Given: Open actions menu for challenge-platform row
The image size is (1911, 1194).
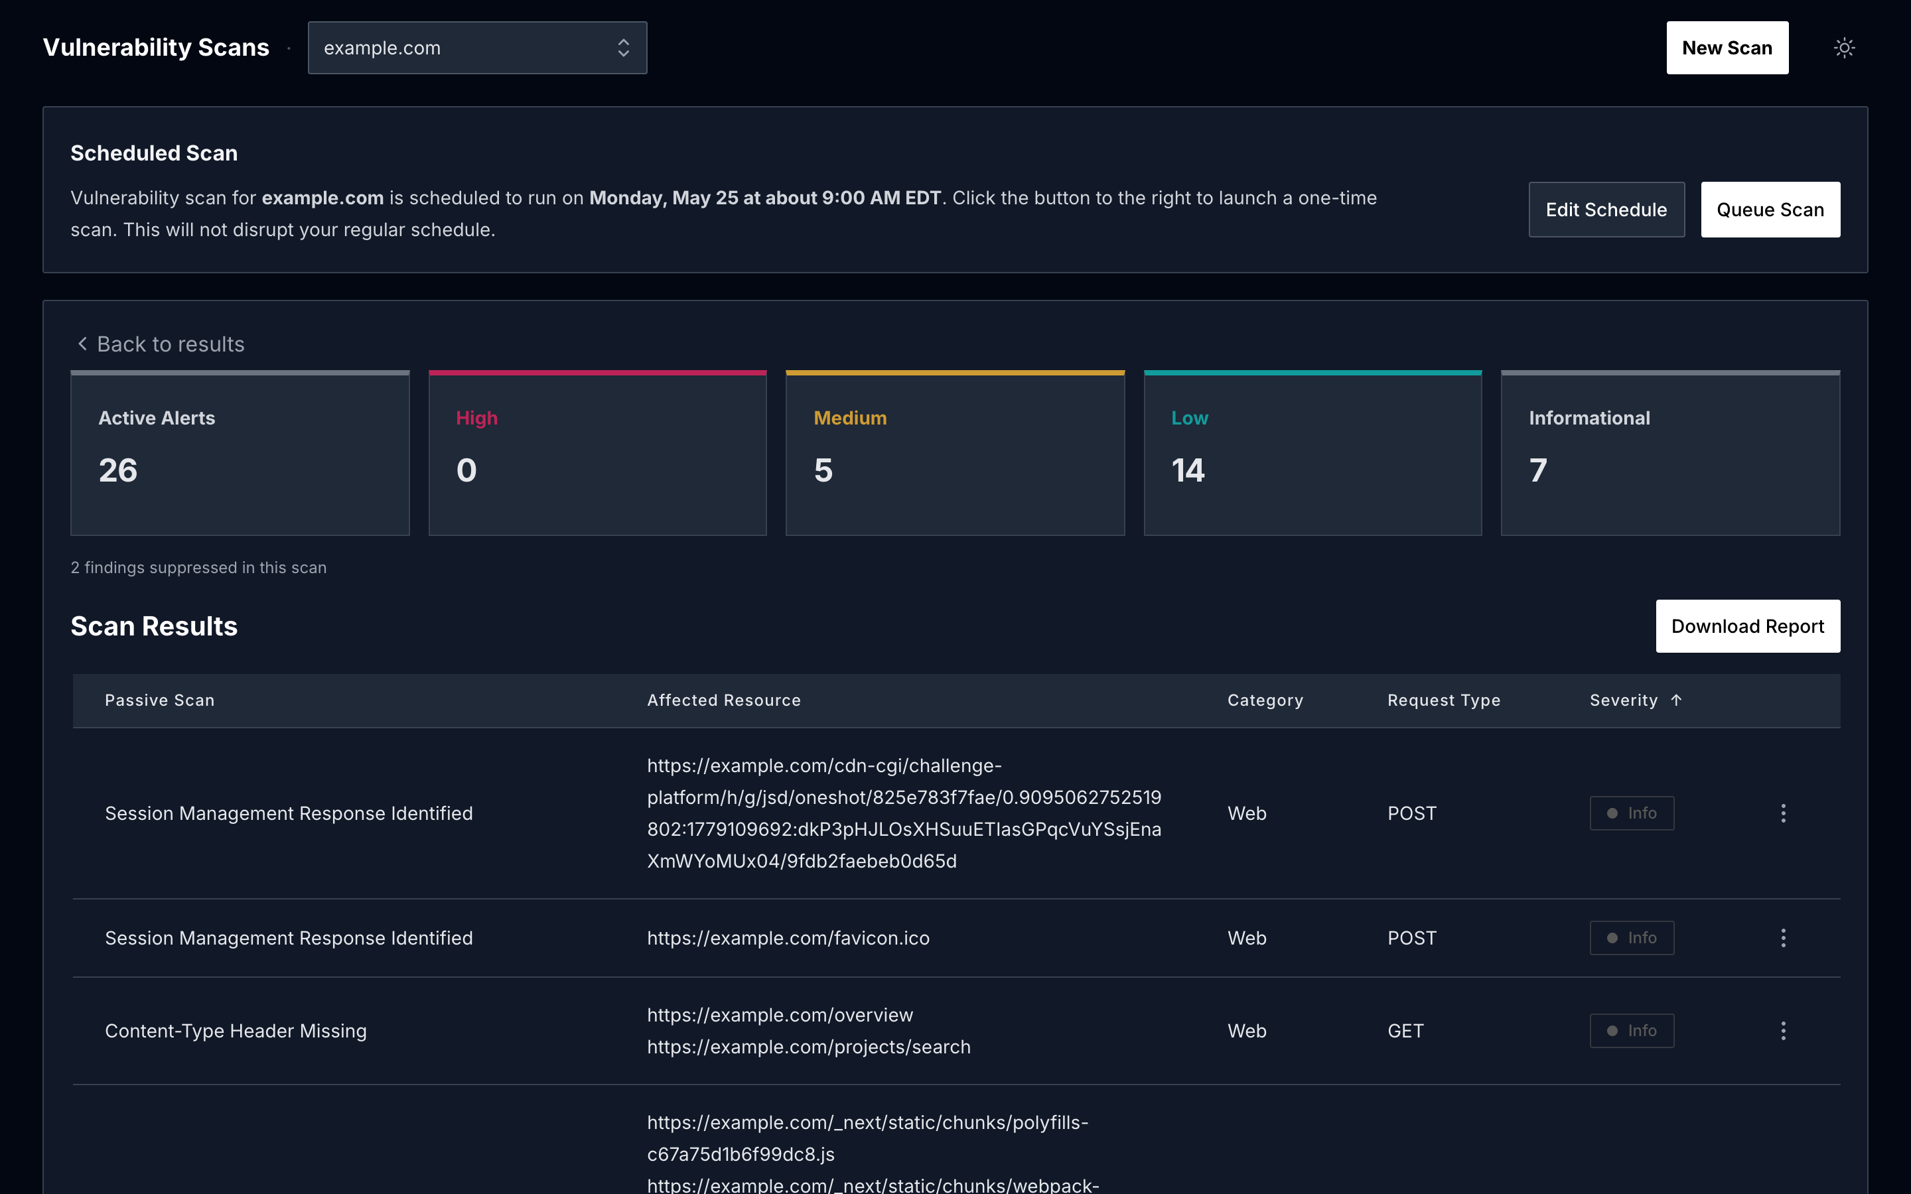Looking at the screenshot, I should point(1783,813).
